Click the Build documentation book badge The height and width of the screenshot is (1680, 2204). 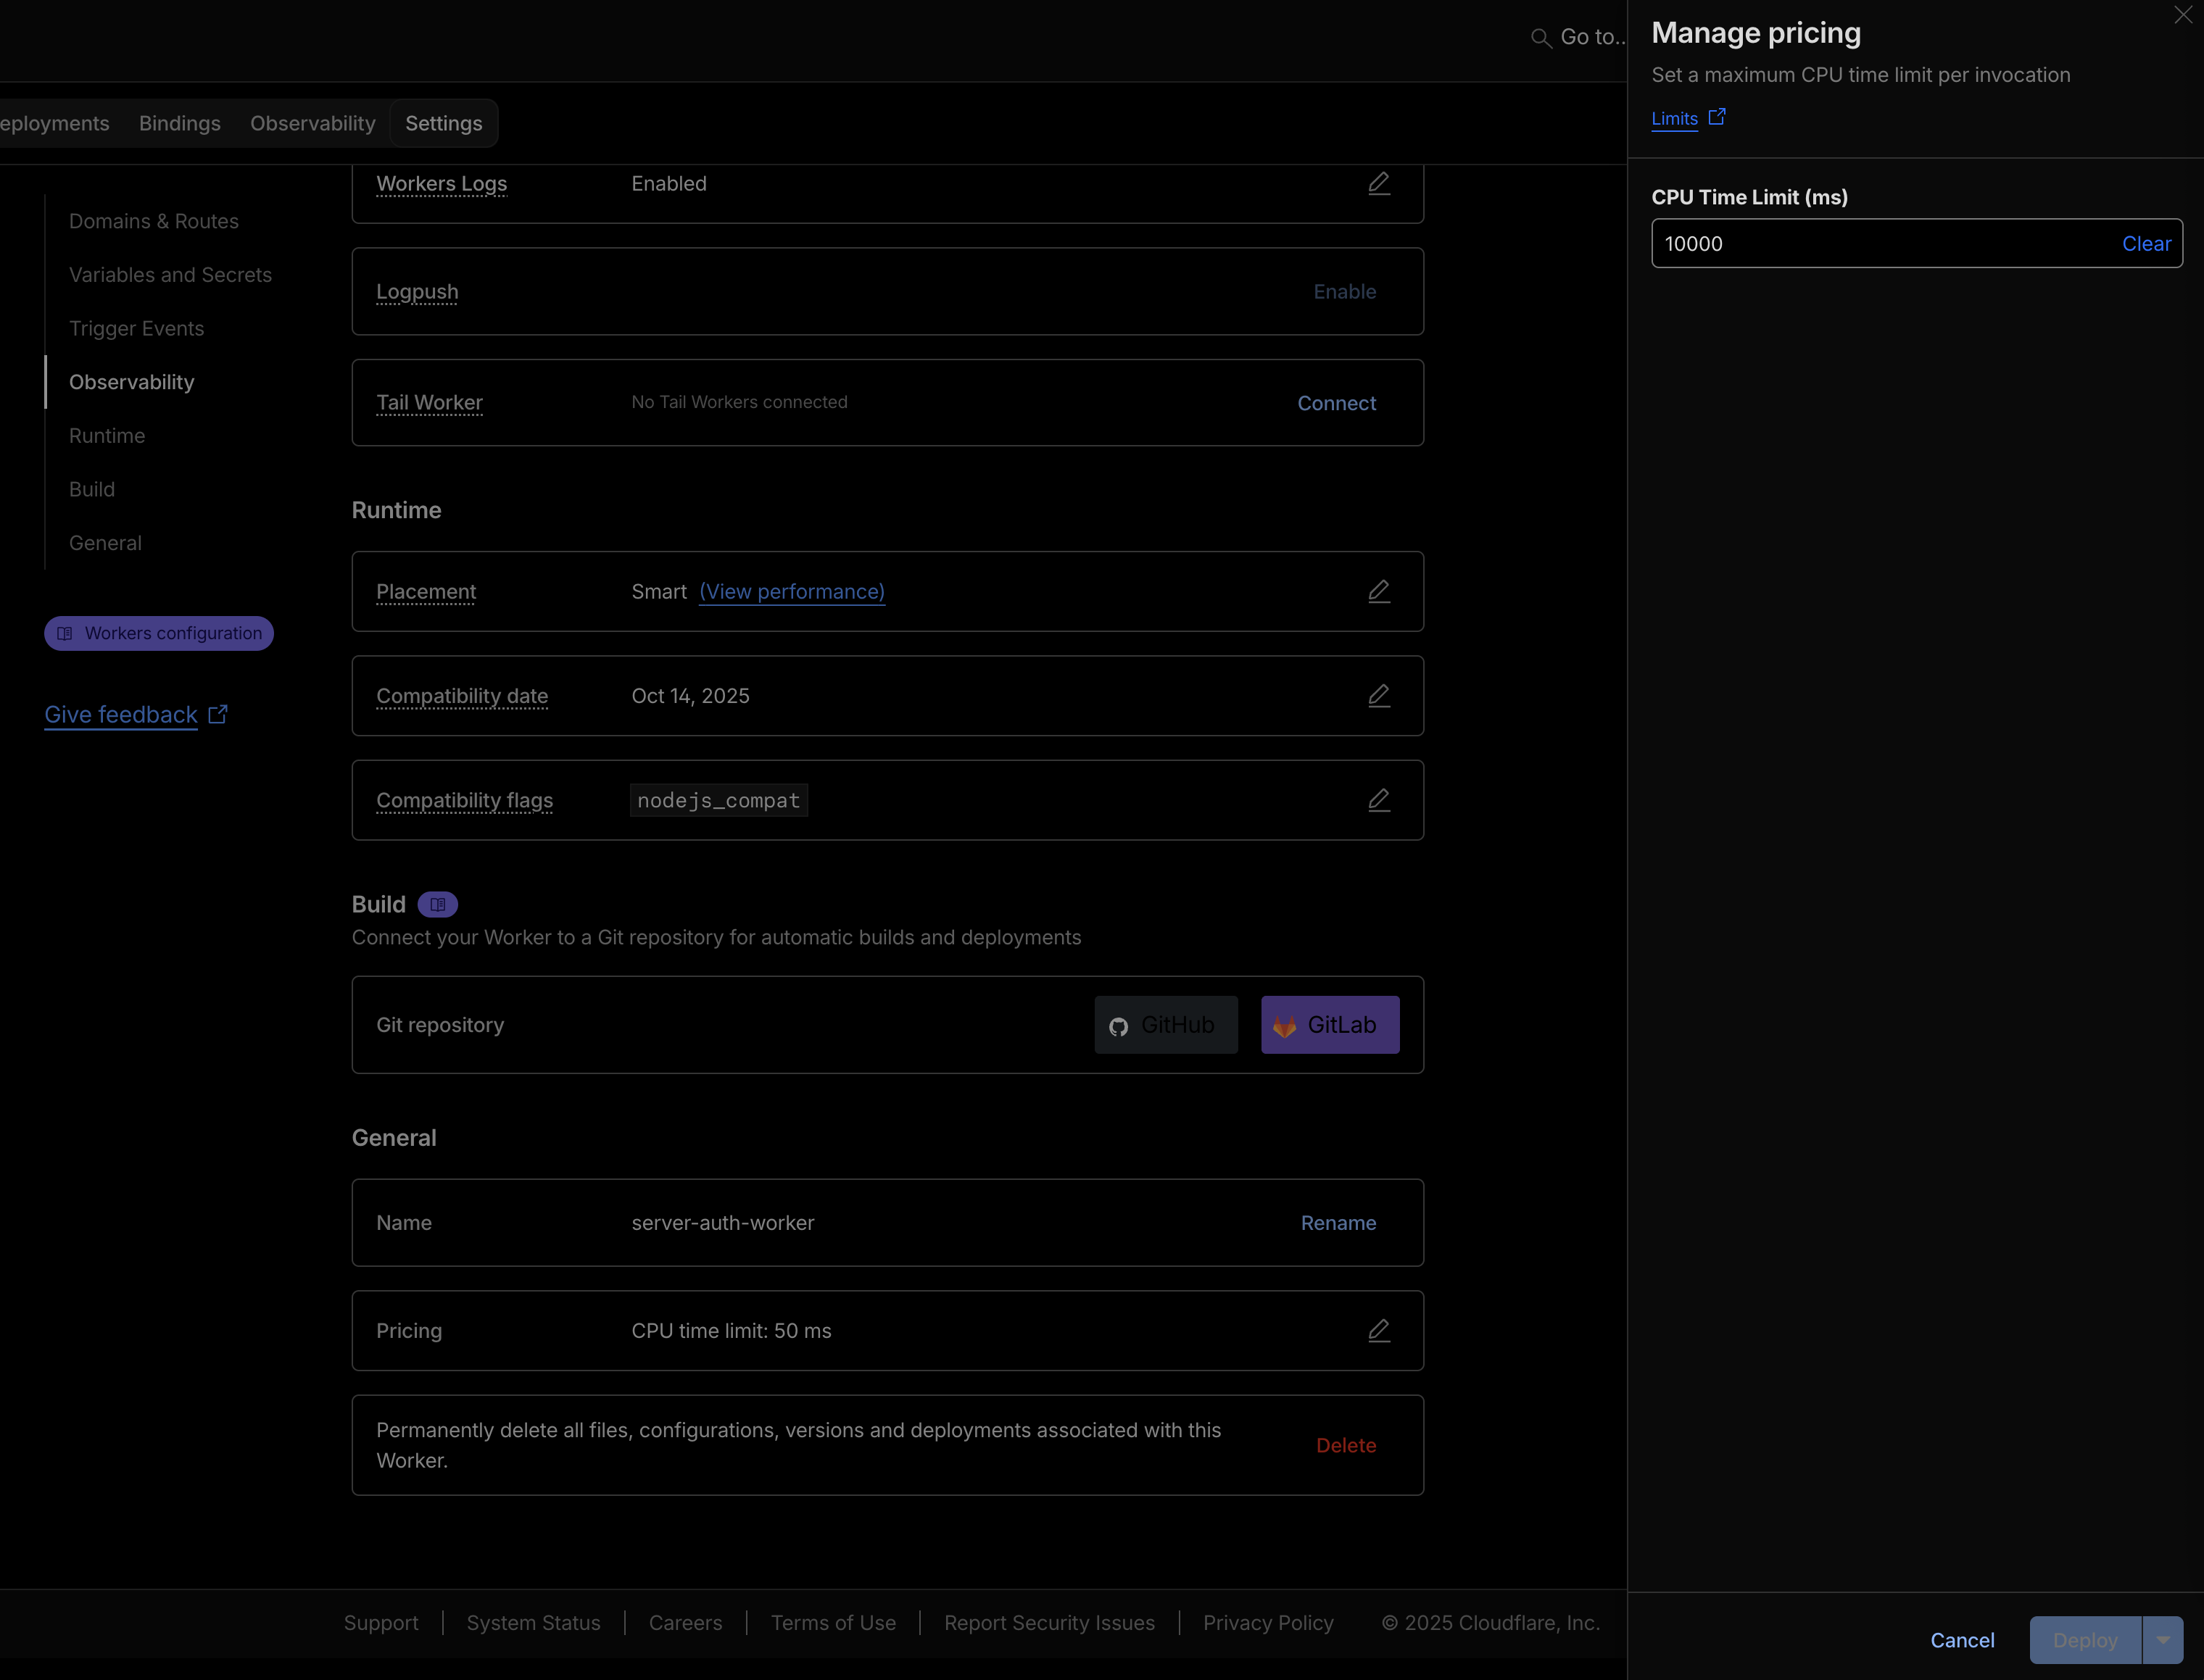coord(437,905)
